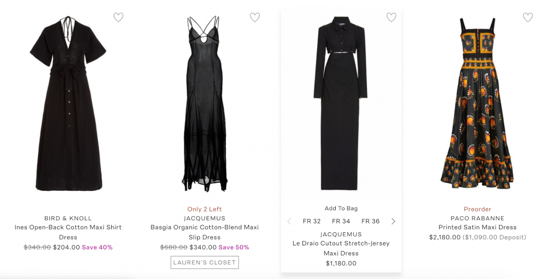Open LAUREN'S CLOSET
550x279 pixels.
pos(204,263)
